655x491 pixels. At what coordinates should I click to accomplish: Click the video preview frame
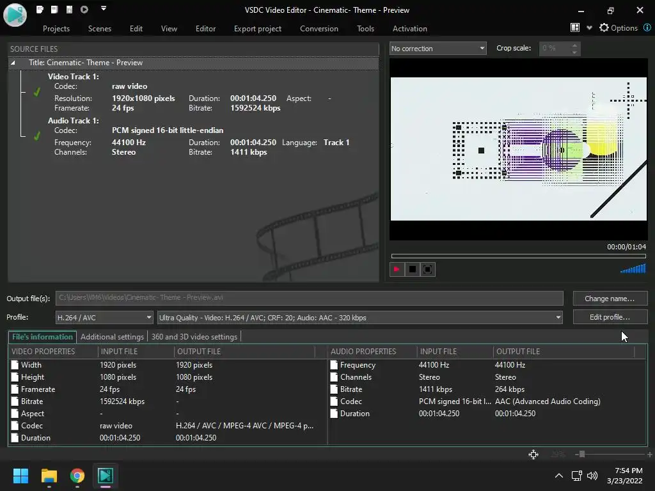tap(518, 149)
